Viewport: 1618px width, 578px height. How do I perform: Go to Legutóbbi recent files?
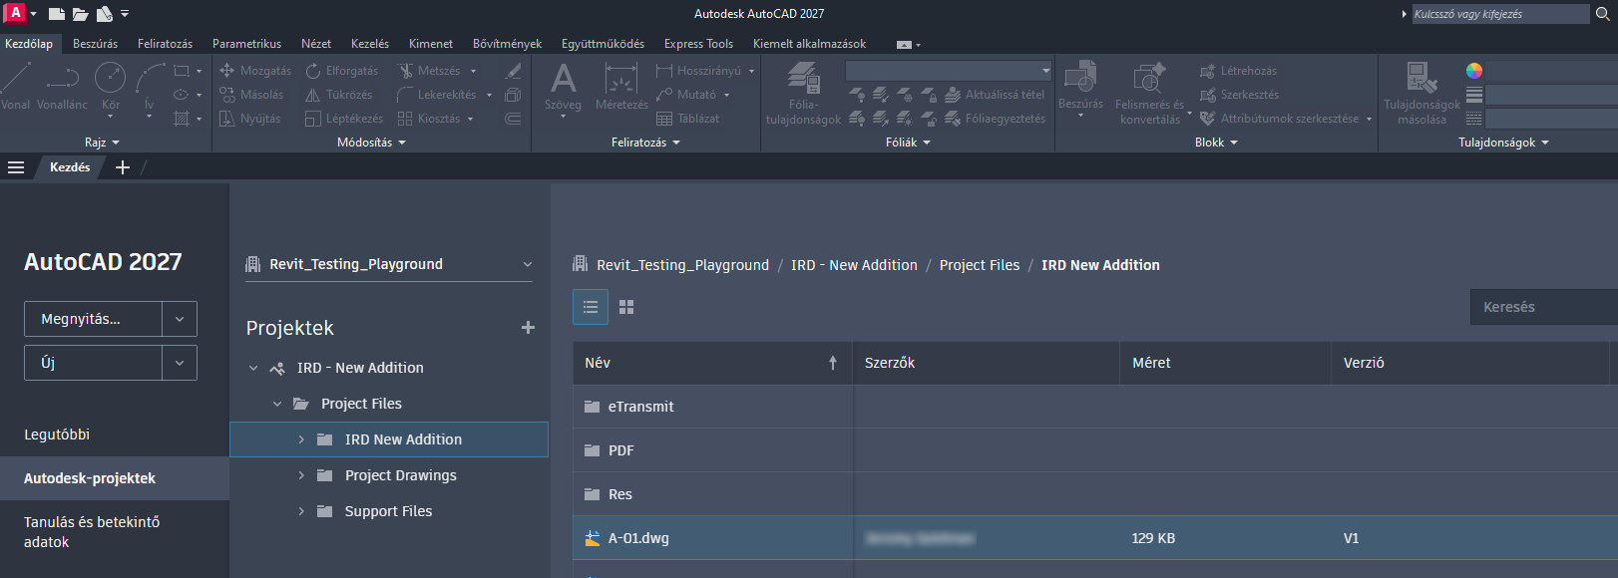(57, 434)
